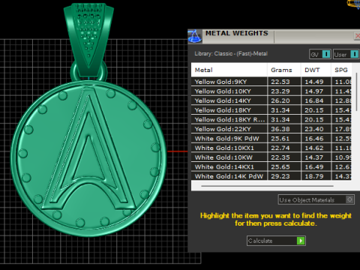Select the Yellow Gold:14KY row
The image size is (360, 270).
[x=271, y=100]
